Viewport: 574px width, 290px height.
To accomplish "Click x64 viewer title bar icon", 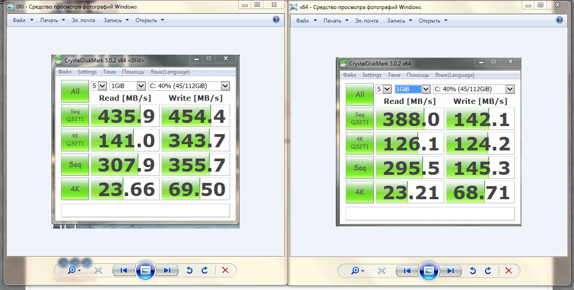I will coord(293,7).
